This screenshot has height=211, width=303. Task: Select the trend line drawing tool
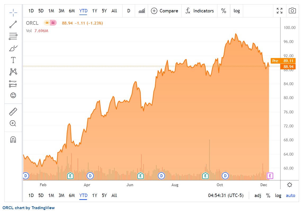tap(13, 25)
